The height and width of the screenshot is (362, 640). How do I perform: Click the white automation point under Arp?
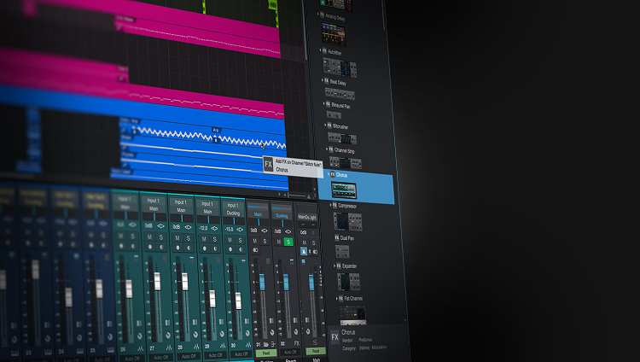[216, 139]
